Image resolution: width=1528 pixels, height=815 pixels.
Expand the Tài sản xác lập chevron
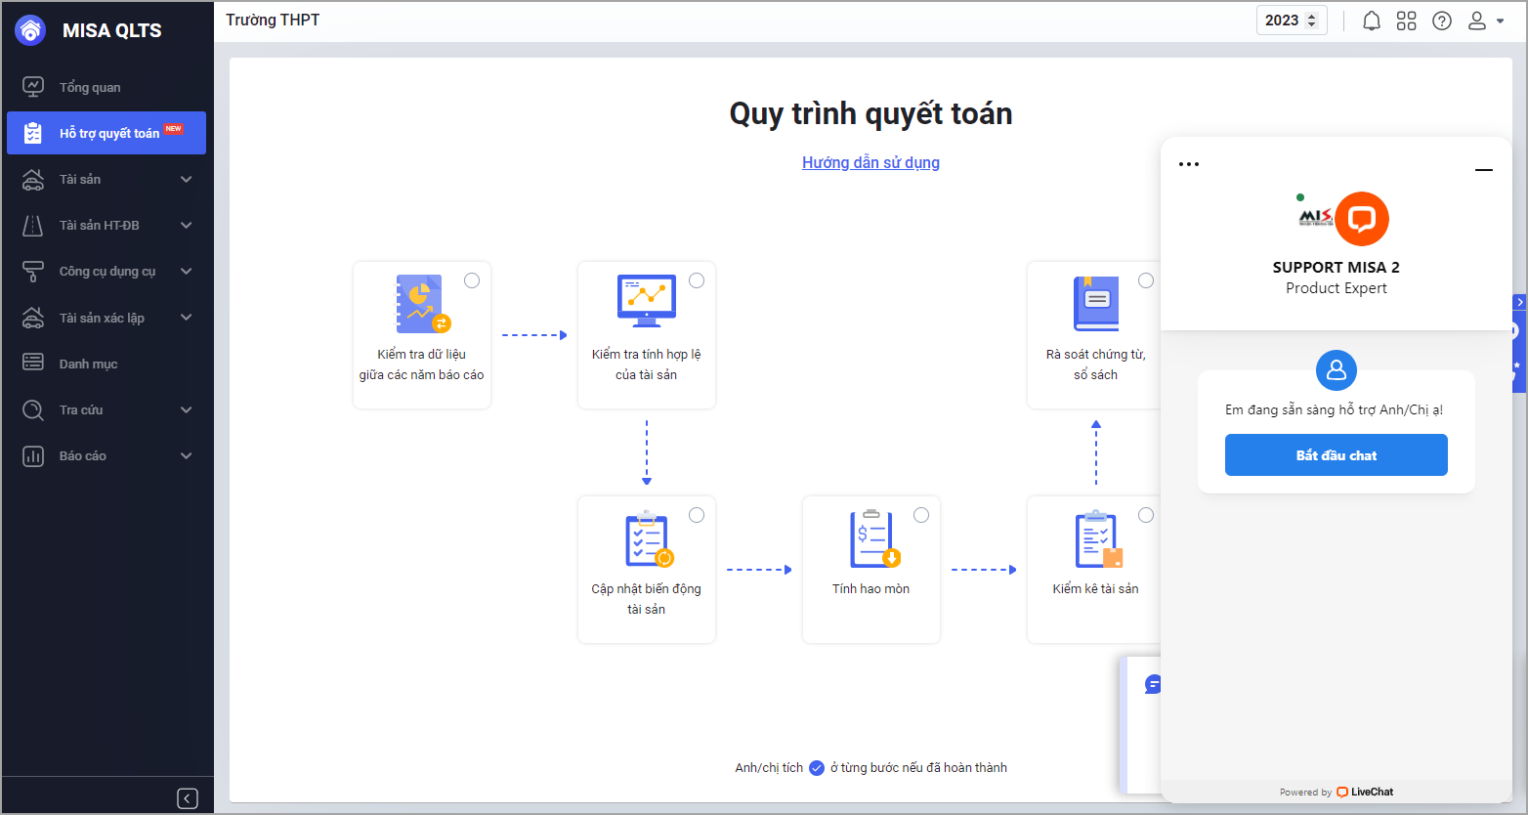click(x=187, y=318)
